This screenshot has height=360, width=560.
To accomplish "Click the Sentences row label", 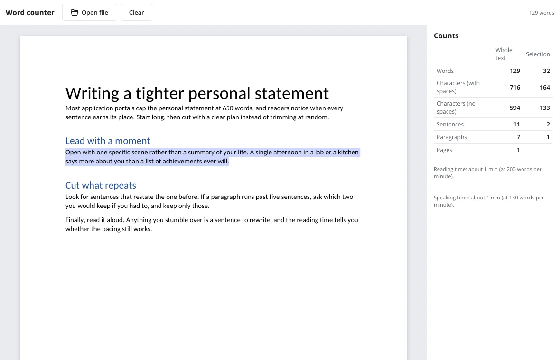I will [x=450, y=125].
